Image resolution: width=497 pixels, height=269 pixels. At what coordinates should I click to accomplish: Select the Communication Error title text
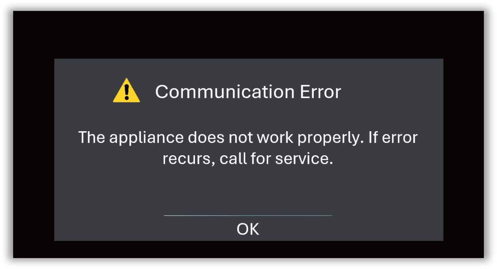point(248,92)
